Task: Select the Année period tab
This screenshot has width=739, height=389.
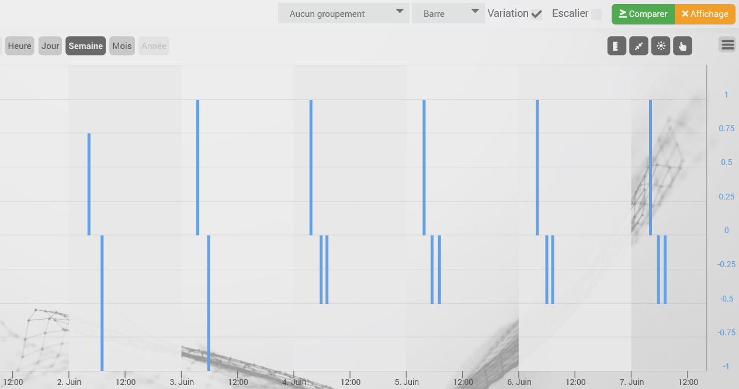Action: point(154,46)
